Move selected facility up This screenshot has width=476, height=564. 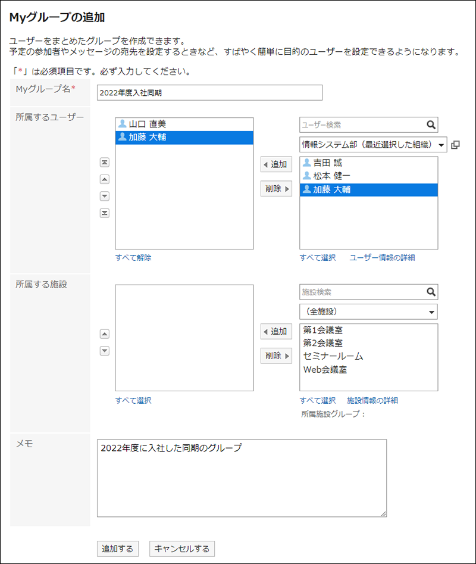tap(105, 334)
